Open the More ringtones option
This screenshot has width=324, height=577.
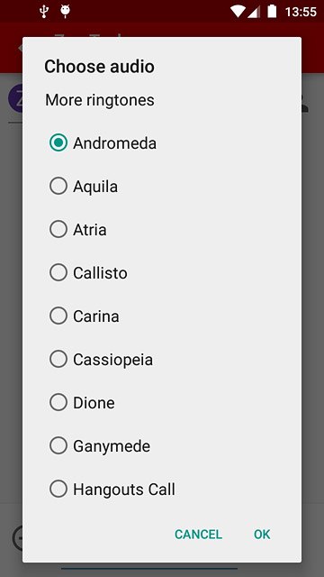[100, 100]
